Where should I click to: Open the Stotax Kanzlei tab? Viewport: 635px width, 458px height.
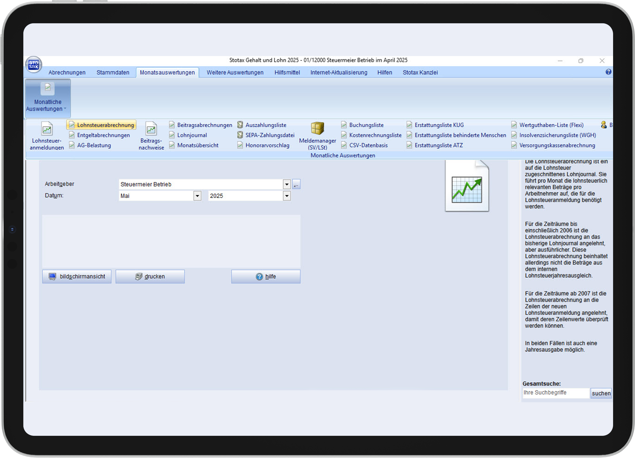coord(420,73)
